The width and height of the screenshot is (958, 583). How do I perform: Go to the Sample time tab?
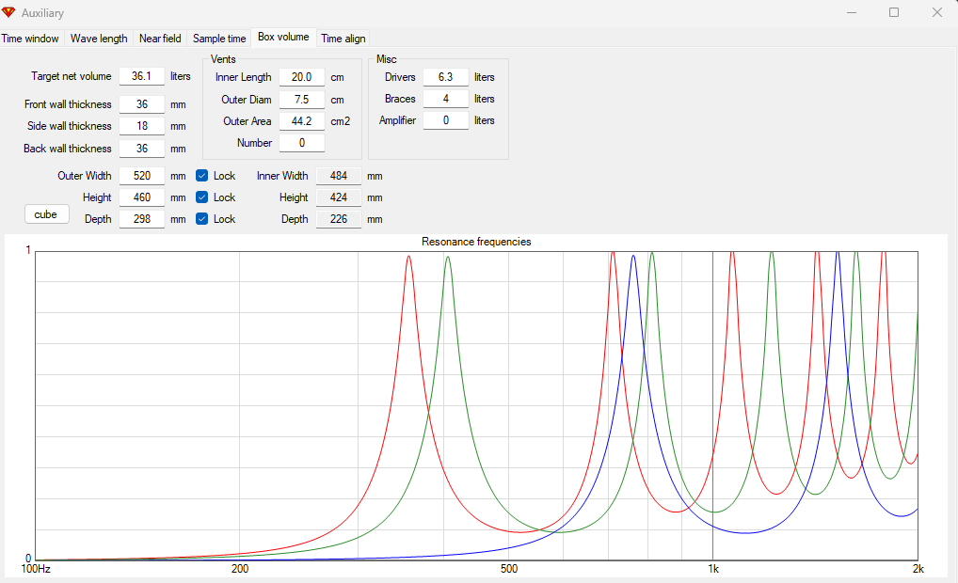[219, 39]
